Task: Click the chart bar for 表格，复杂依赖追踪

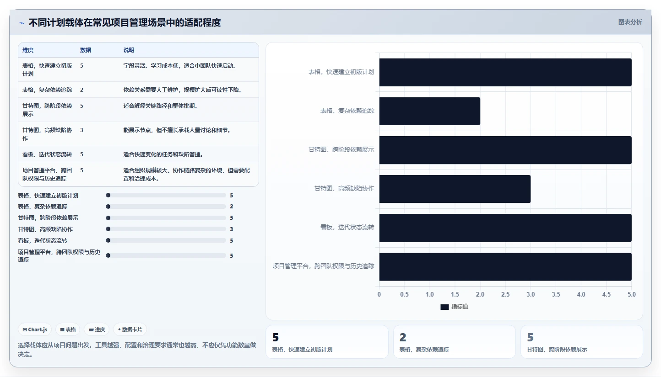Action: pos(429,111)
